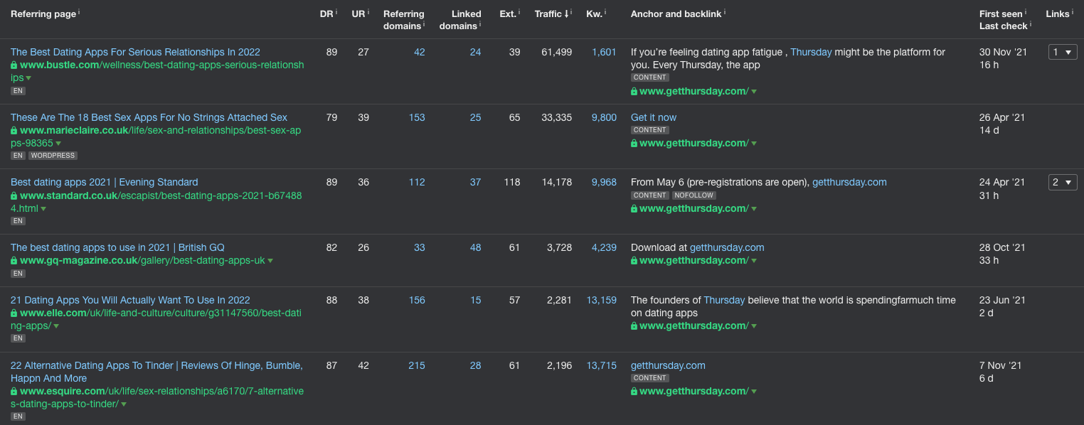Sort by Kw. column header
Viewport: 1084px width, 425px height.
pos(594,14)
